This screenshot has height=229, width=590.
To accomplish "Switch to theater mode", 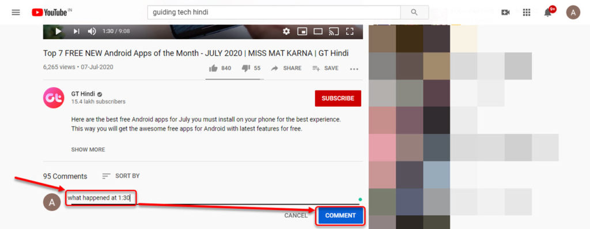I will coord(318,31).
